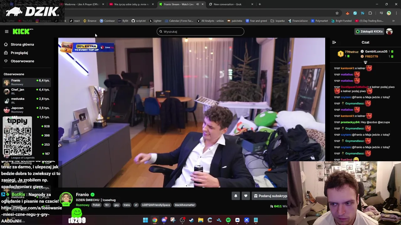Viewport: 401px width, 225px height.
Task: Mute the Franio Stream tab audio icon
Action: [x=197, y=4]
